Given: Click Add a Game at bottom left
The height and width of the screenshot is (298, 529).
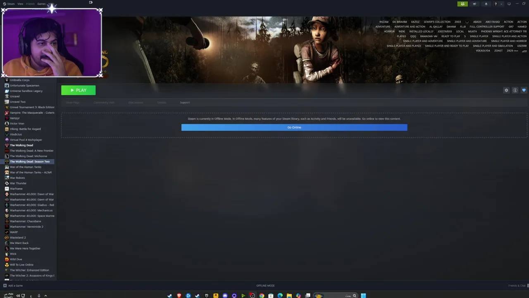Looking at the screenshot, I should point(15,286).
